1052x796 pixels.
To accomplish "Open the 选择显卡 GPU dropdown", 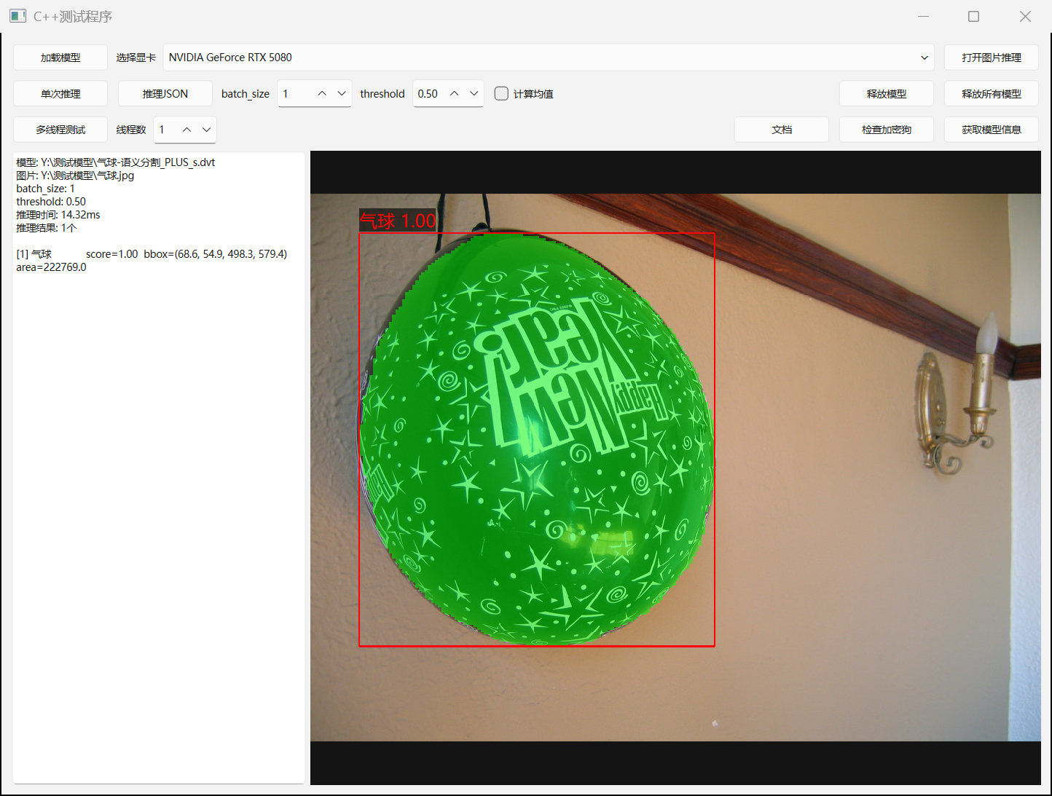I will [549, 58].
